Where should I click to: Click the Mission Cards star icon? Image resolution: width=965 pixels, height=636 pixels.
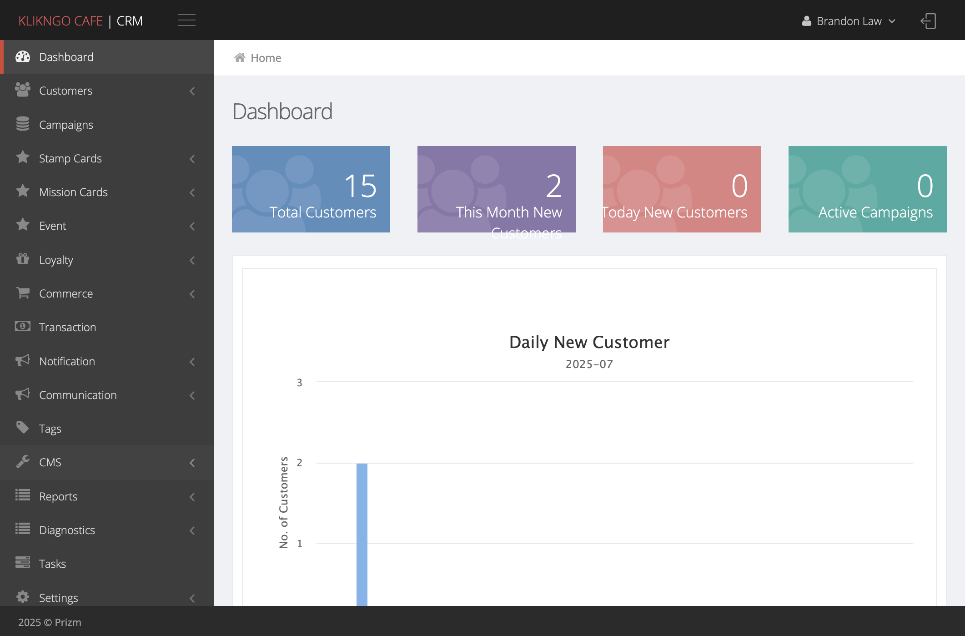(x=23, y=191)
